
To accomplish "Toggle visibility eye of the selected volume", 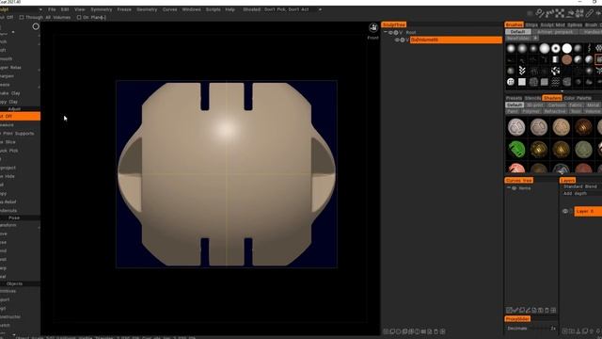I will point(397,40).
